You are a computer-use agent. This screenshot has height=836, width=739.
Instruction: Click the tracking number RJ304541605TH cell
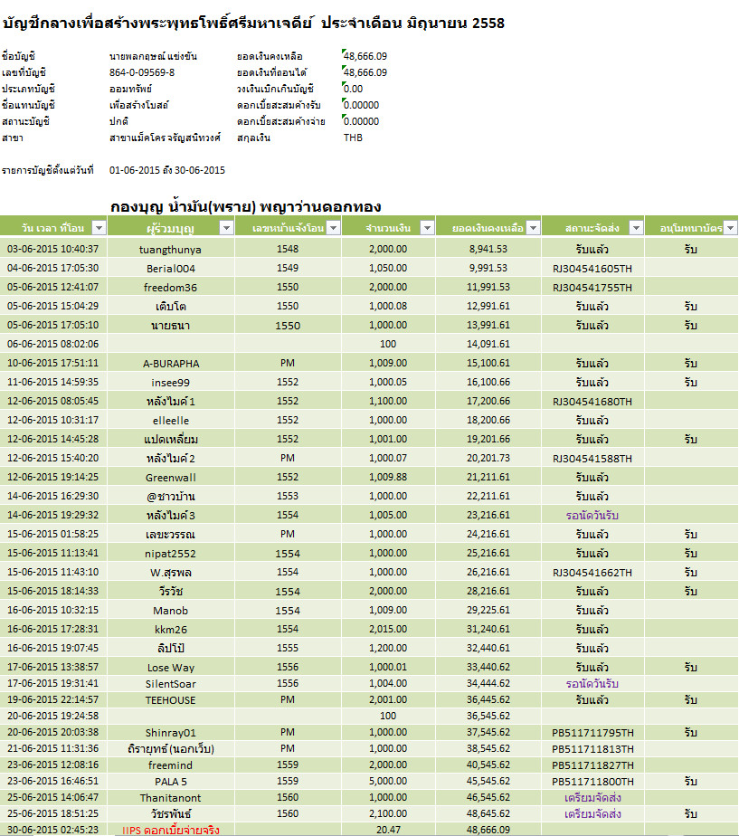coord(592,268)
